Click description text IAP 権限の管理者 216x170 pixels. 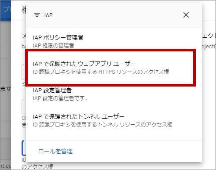point(53,46)
